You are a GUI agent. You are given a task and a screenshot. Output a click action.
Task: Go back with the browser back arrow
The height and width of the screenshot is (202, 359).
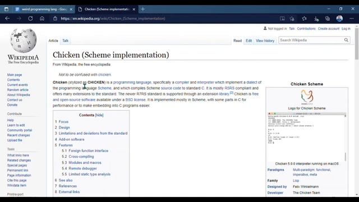click(x=7, y=19)
